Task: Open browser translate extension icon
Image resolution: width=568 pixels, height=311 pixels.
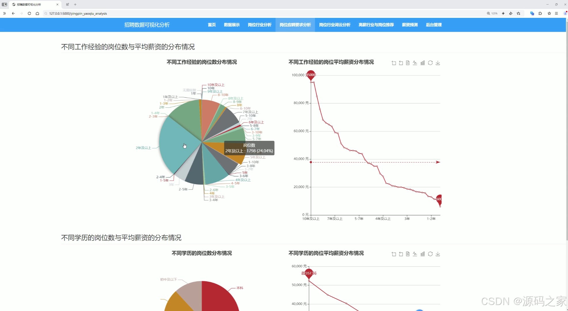Action: [532, 13]
